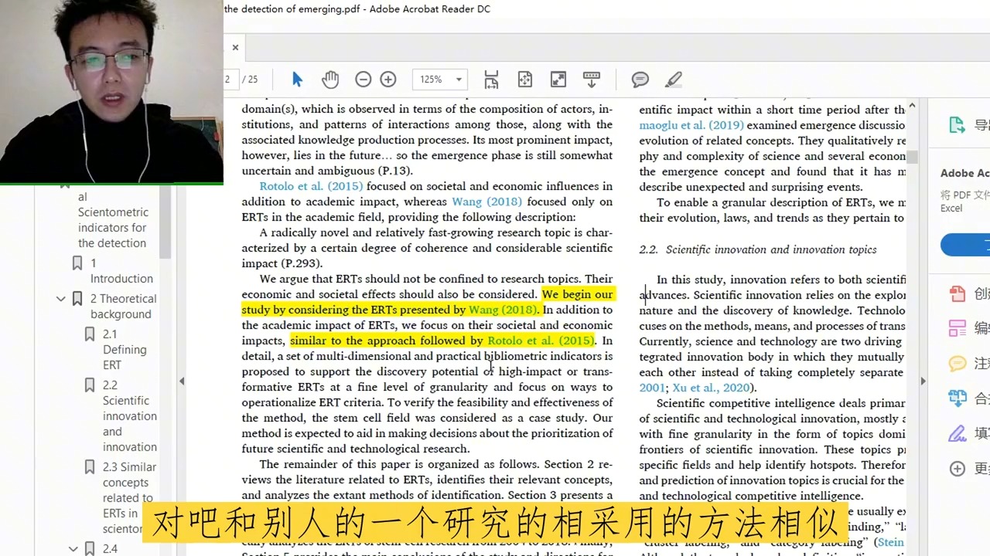
Task: Follow unhighlighted 'Wang (2018)' citation link
Action: [x=486, y=202]
